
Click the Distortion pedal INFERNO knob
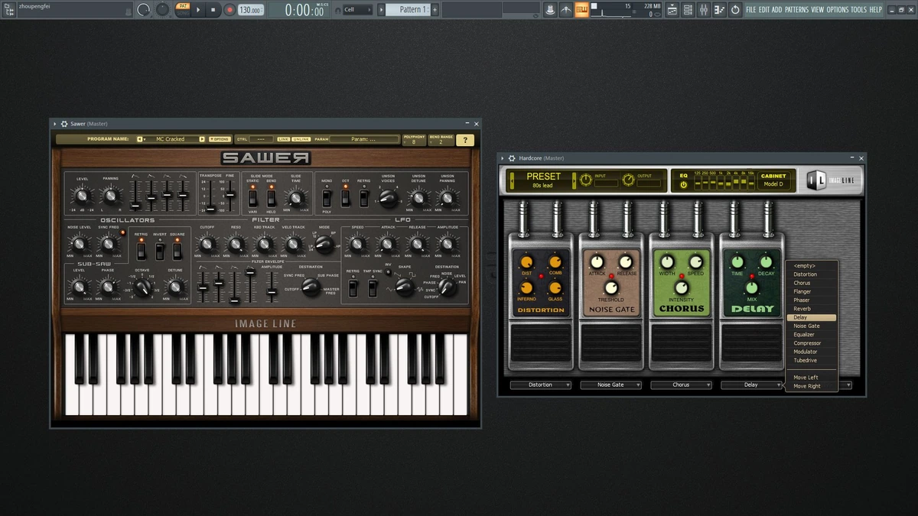click(527, 288)
